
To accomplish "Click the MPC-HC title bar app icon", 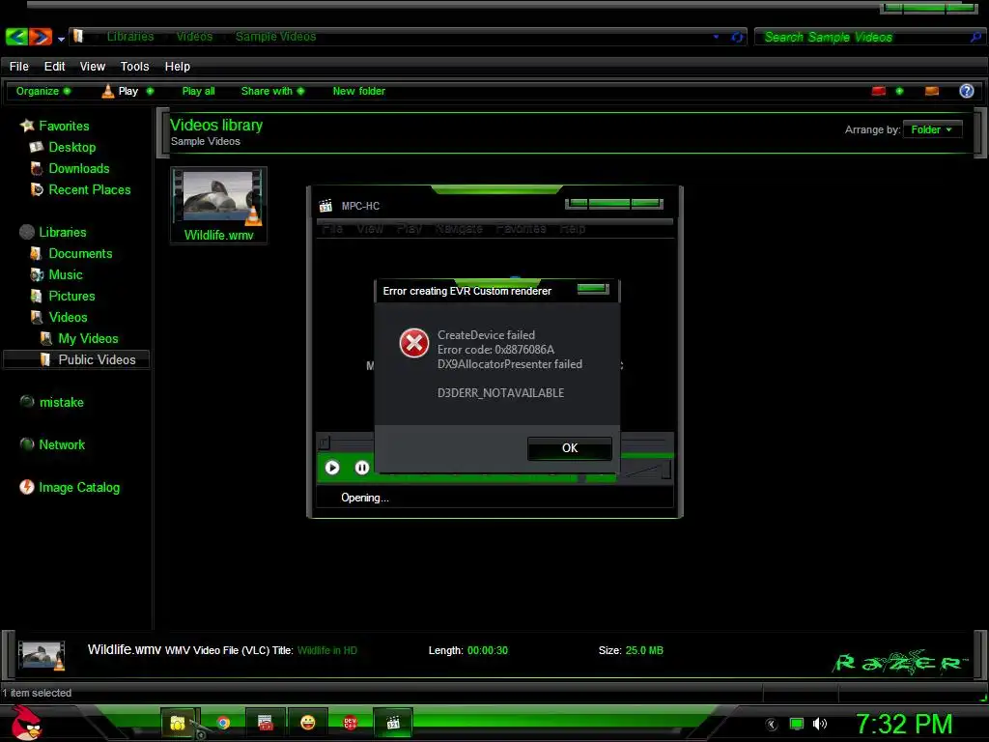I will [325, 206].
